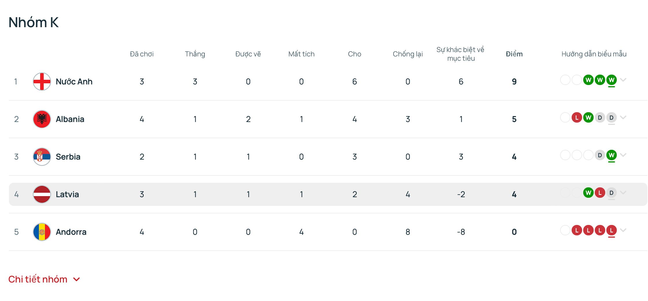Click the Điểm column header

point(514,54)
